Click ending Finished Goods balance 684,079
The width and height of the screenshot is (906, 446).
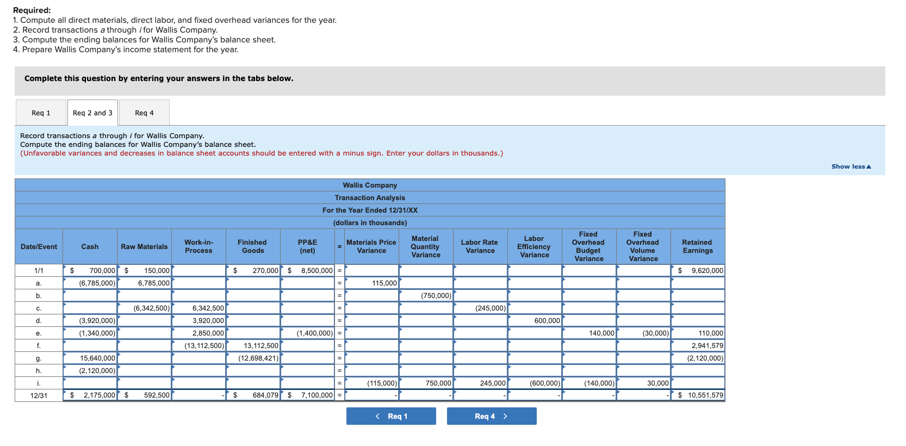pos(253,395)
